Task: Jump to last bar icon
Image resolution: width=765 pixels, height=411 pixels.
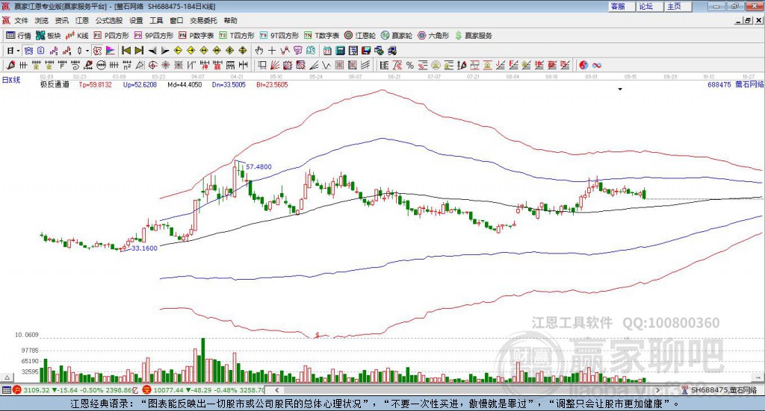Action: (x=139, y=51)
